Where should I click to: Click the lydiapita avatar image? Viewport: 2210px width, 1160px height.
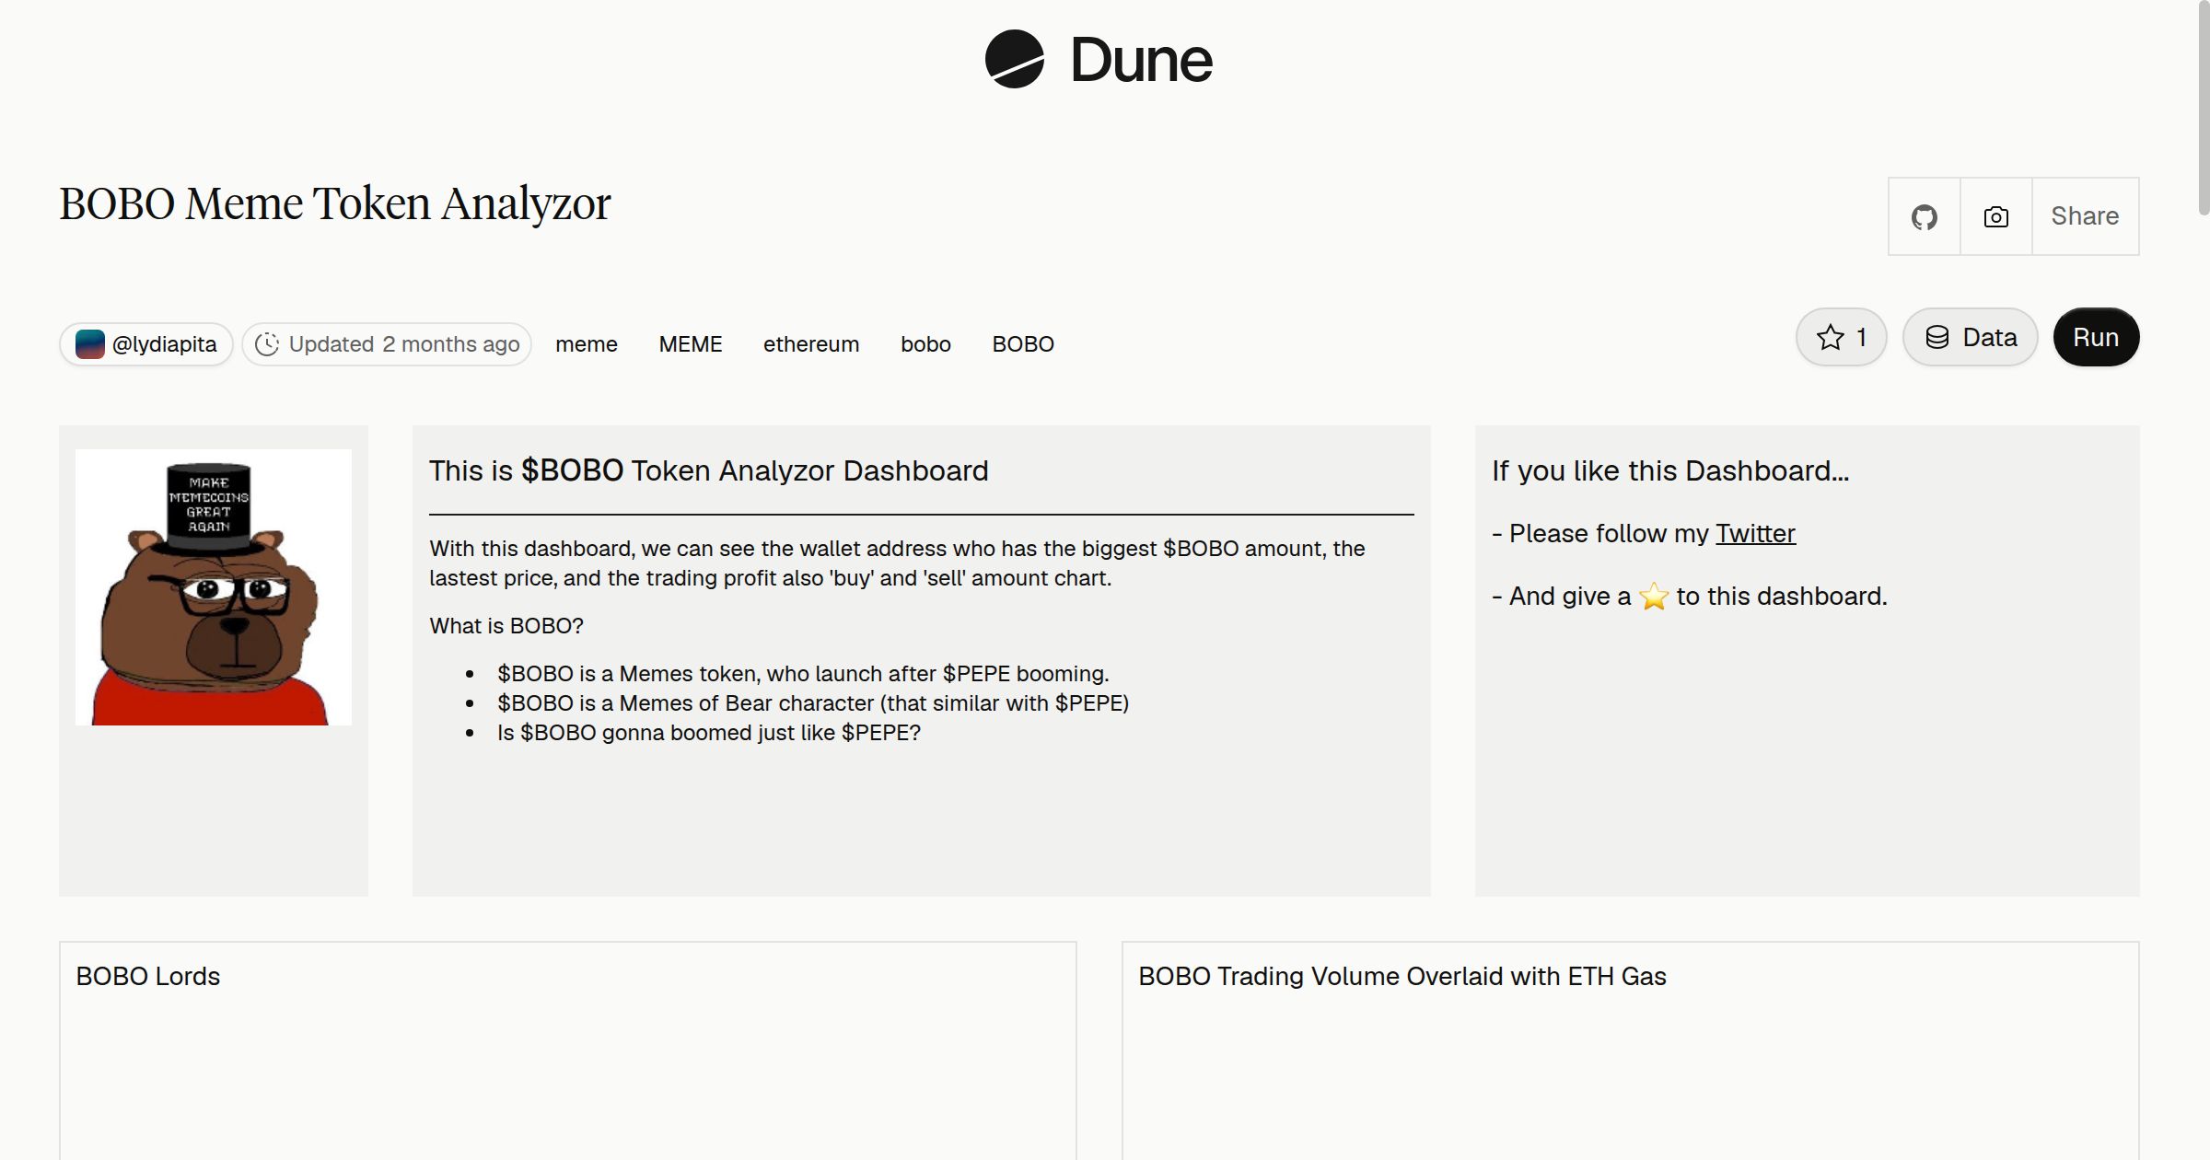(89, 344)
